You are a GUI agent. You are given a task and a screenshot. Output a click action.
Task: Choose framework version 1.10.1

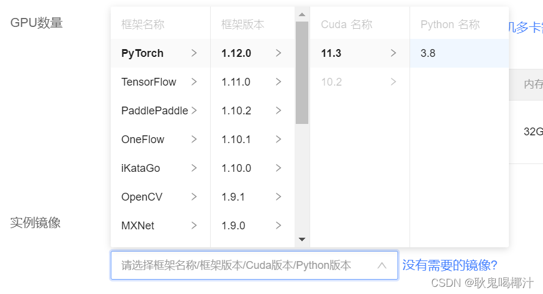coord(253,139)
